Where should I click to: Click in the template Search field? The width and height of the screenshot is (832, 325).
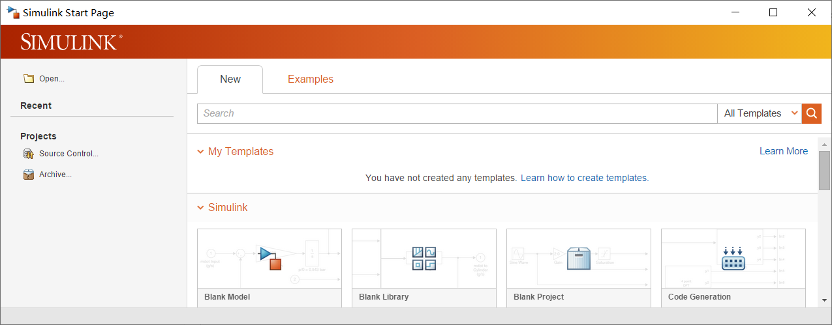pyautogui.click(x=457, y=113)
